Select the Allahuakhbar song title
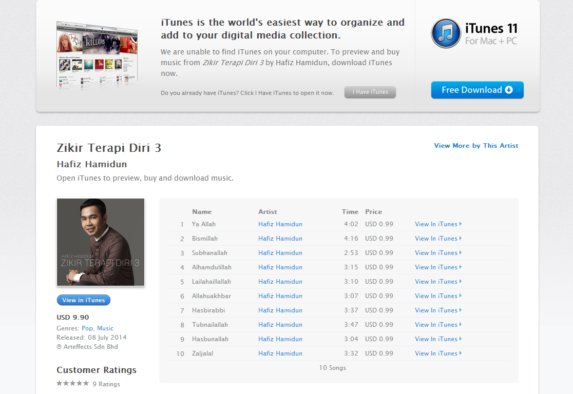This screenshot has height=394, width=573. point(211,296)
